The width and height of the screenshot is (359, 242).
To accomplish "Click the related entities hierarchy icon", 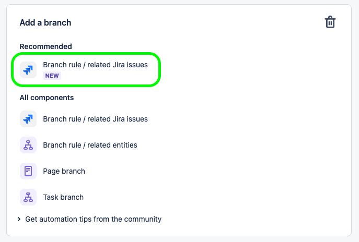I will coord(28,145).
